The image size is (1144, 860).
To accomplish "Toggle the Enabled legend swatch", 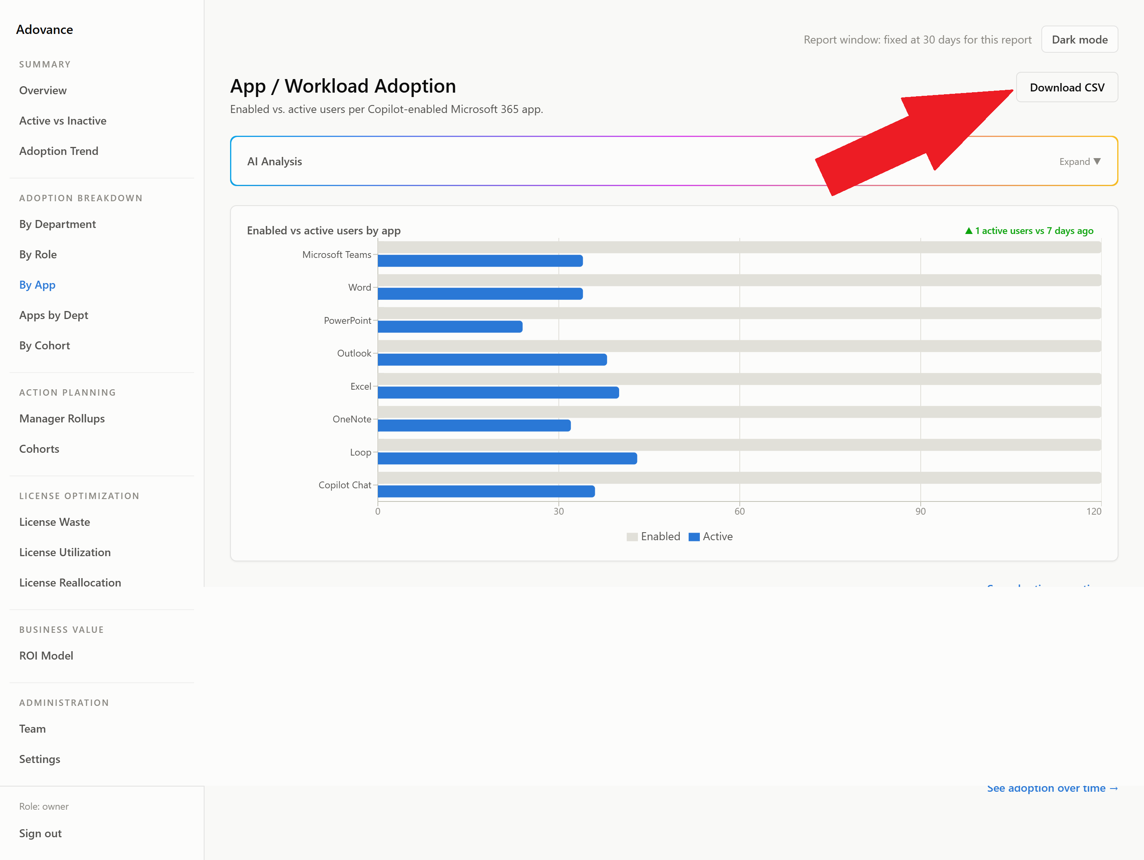I will 632,537.
